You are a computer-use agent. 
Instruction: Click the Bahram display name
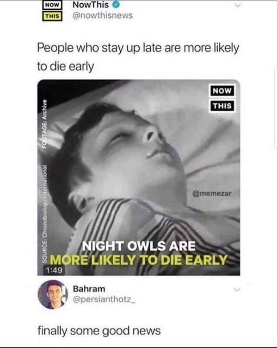click(x=89, y=289)
